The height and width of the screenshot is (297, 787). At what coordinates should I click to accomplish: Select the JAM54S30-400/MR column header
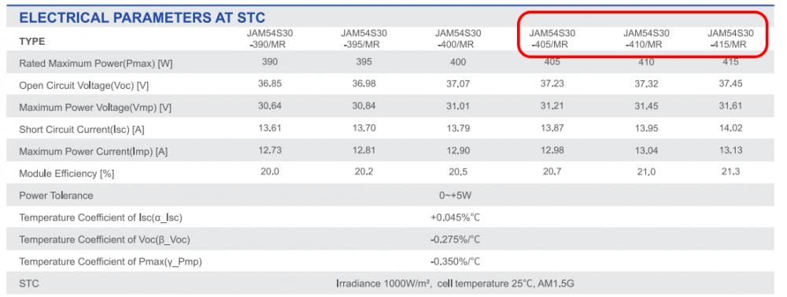pos(458,38)
